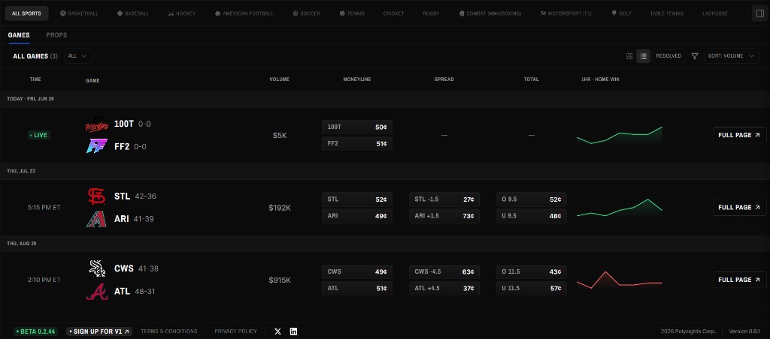This screenshot has width=770, height=339.
Task: Pick ATL moneyline at 51¢
Action: tap(357, 289)
